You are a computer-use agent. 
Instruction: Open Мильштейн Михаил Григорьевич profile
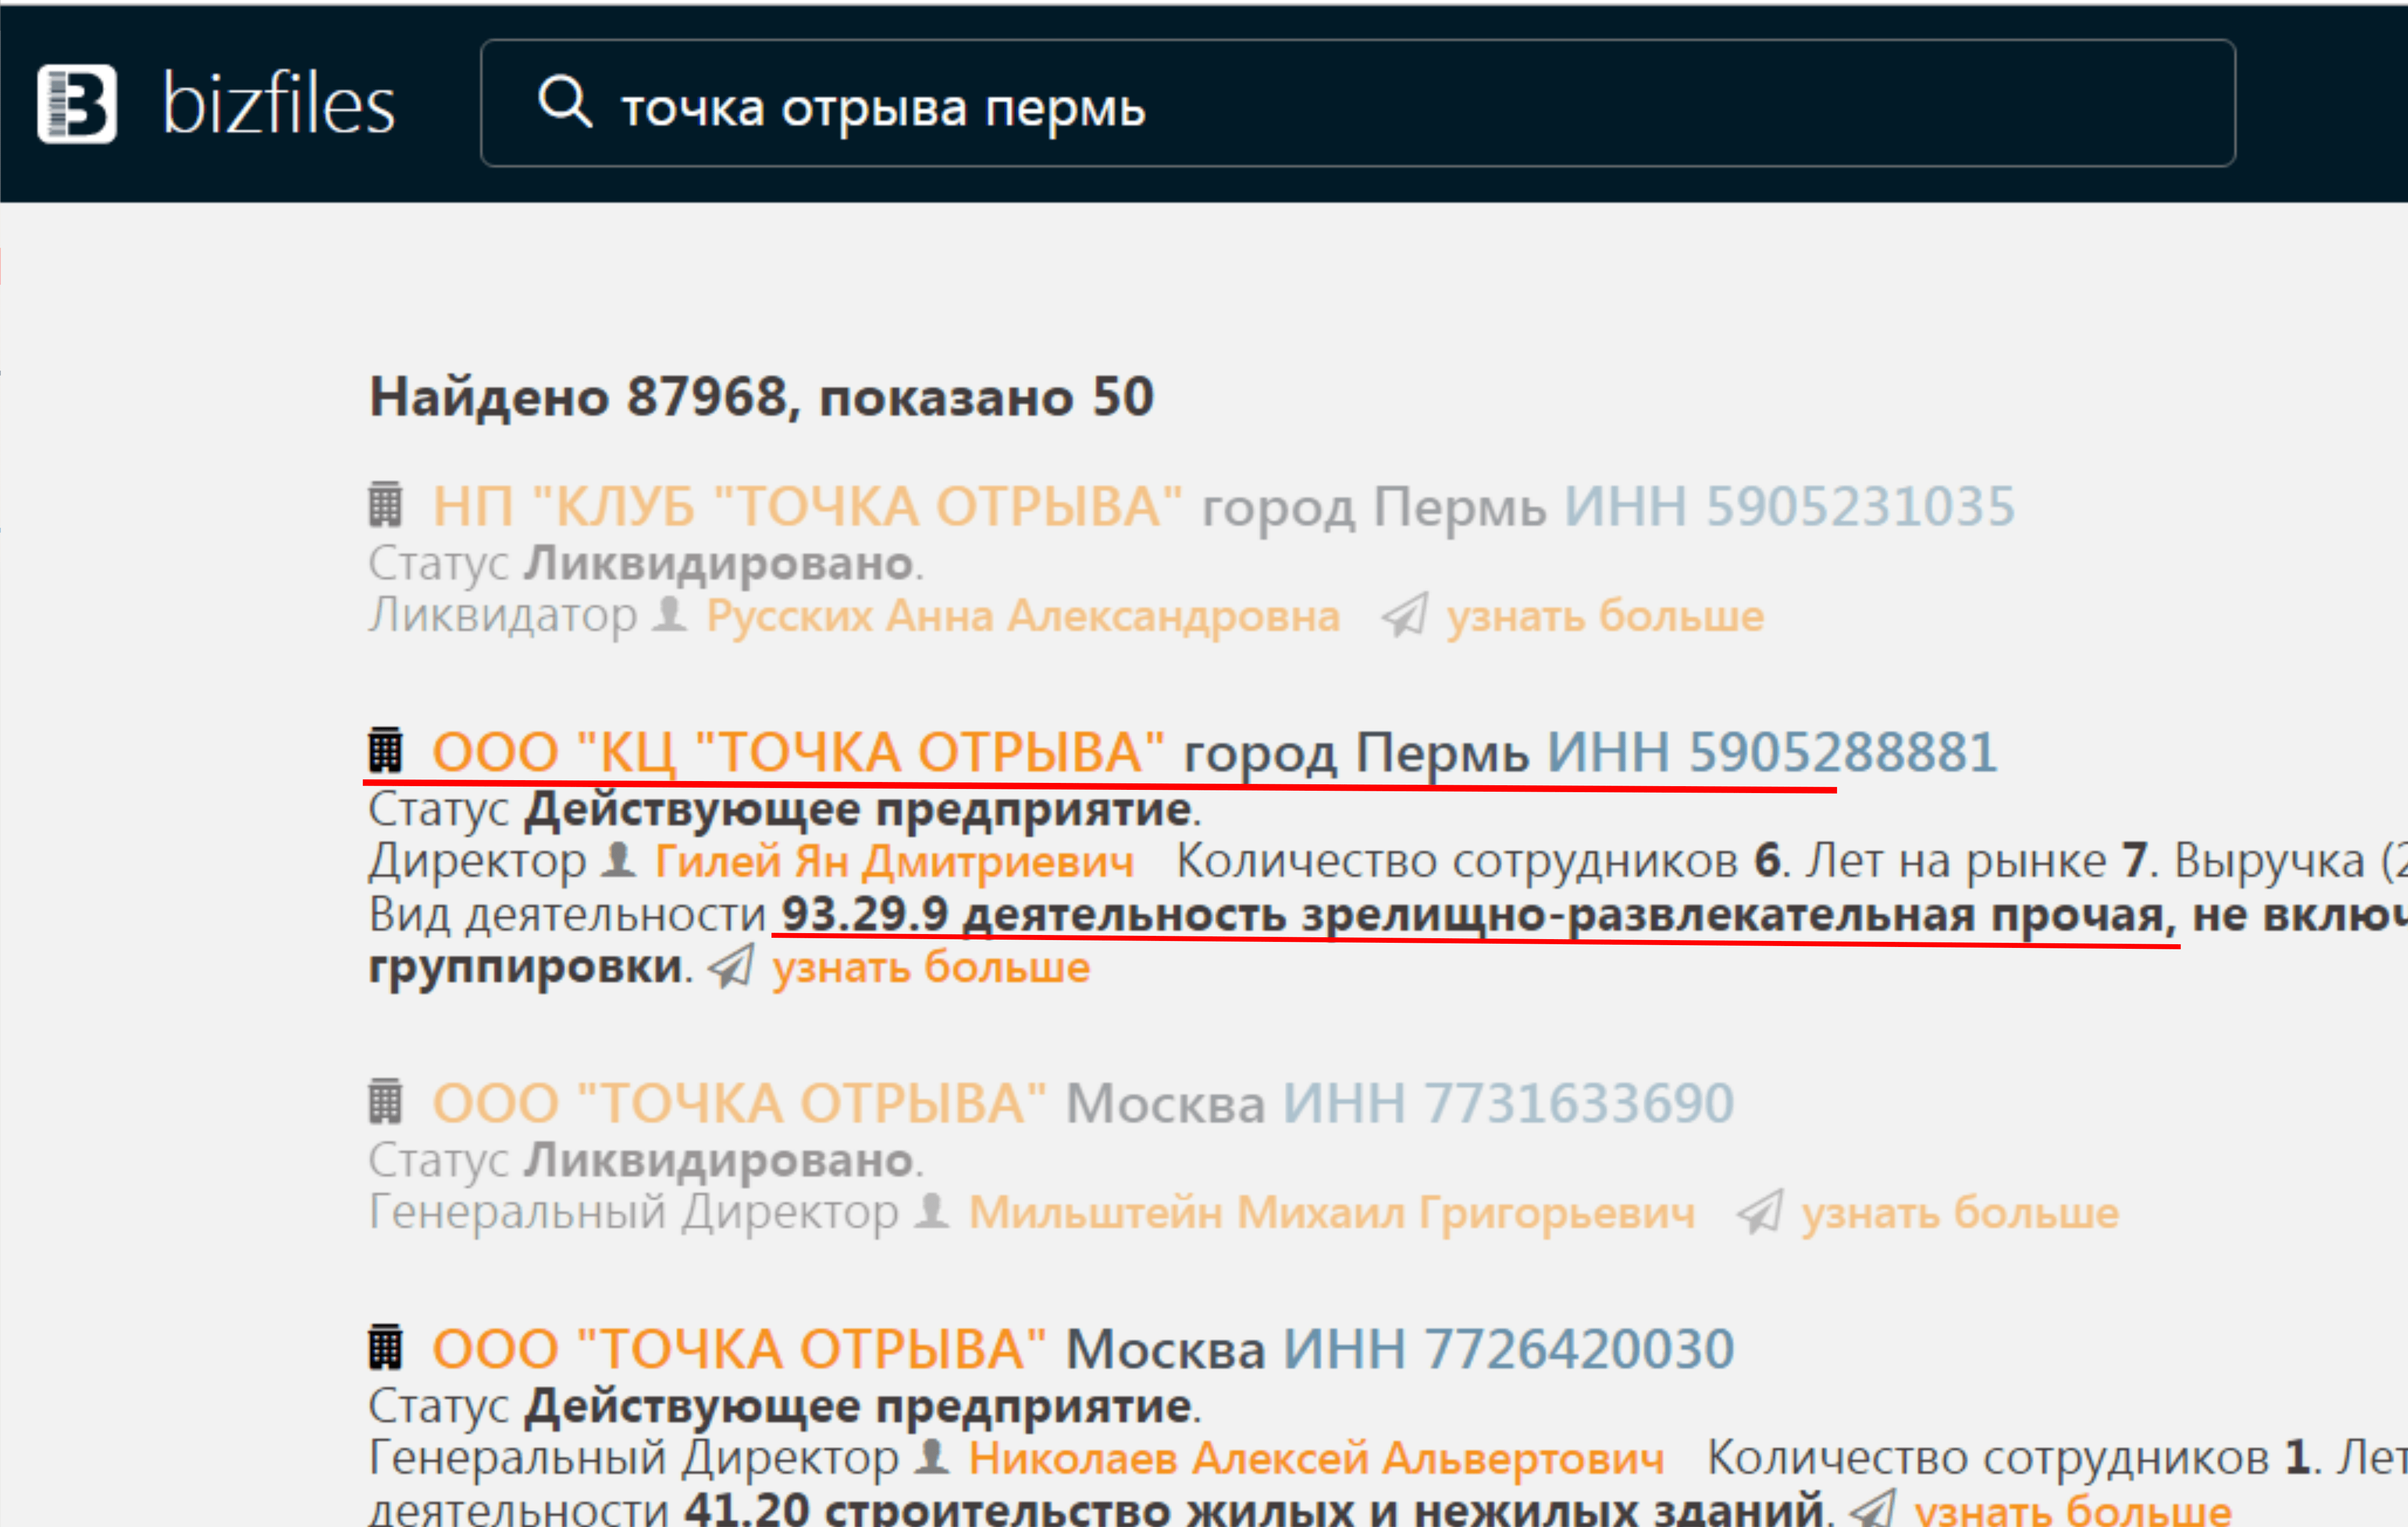[x=1332, y=1213]
